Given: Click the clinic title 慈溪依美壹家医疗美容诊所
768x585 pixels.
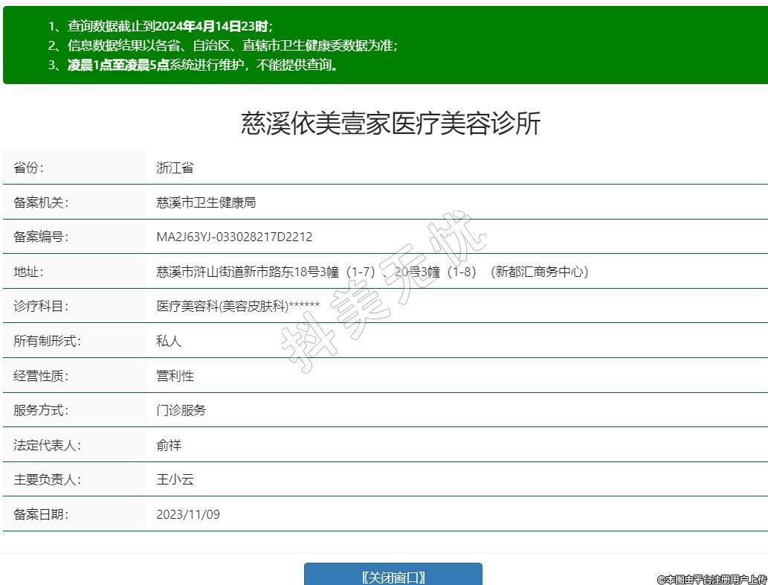Looking at the screenshot, I should tap(390, 123).
